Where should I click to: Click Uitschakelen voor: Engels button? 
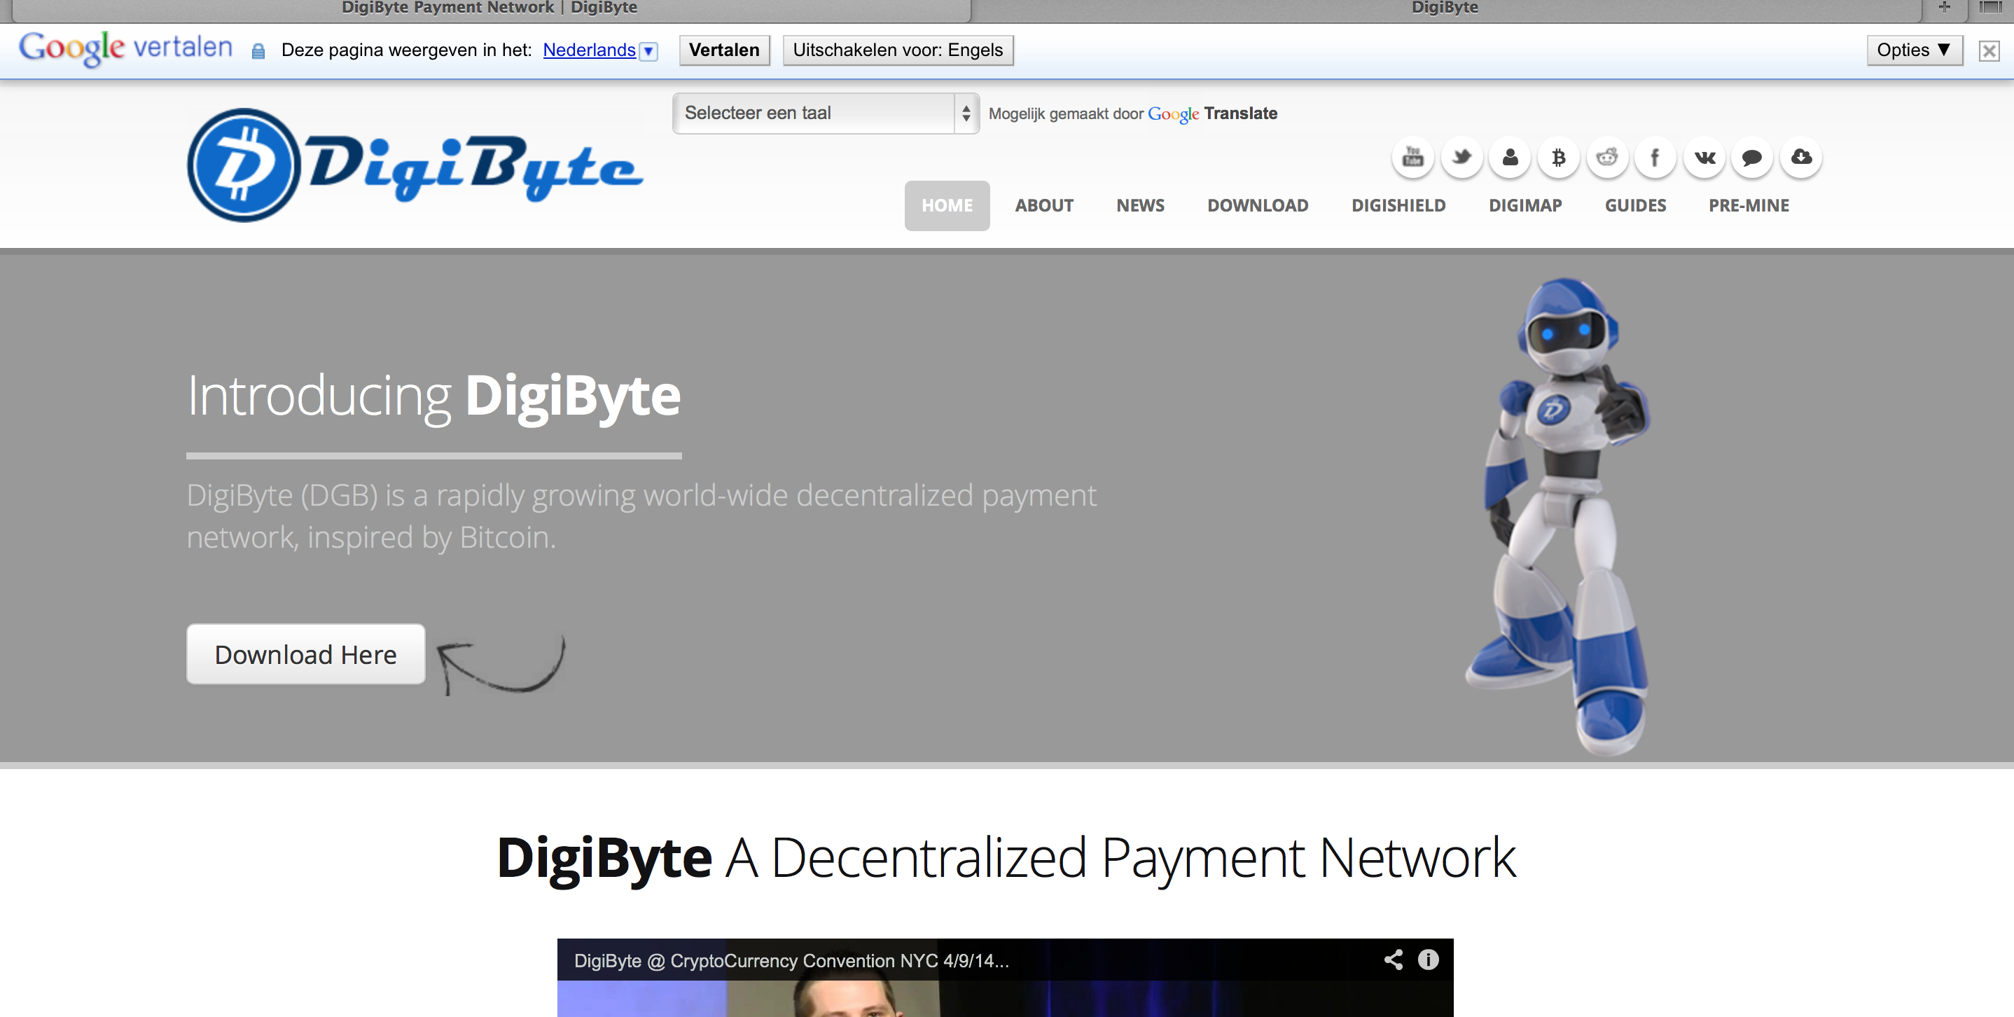(x=898, y=50)
